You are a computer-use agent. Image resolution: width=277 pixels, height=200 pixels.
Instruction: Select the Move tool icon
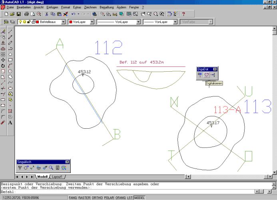3,60
